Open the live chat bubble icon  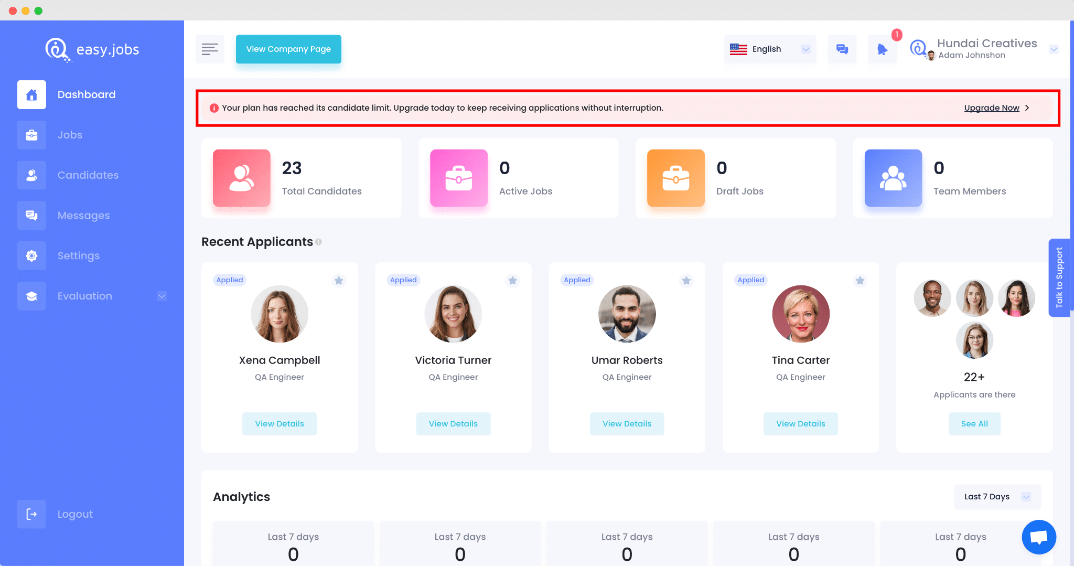[x=1039, y=537]
